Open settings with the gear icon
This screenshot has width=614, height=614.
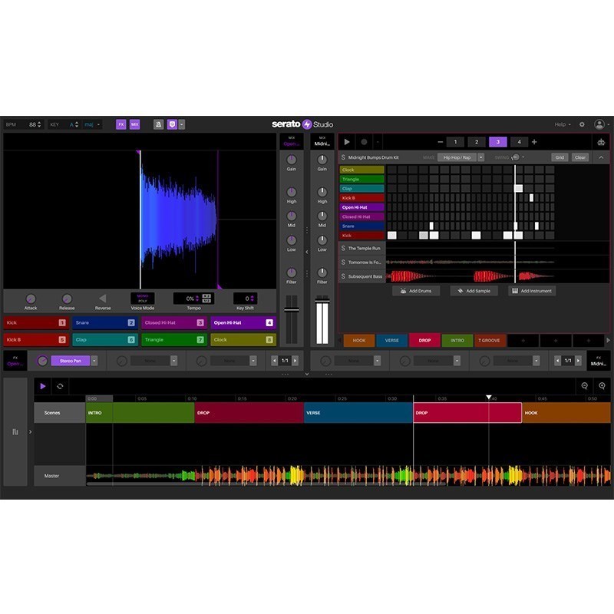pyautogui.click(x=582, y=124)
